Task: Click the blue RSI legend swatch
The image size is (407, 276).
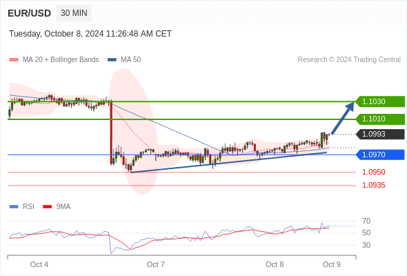Action: click(x=14, y=207)
